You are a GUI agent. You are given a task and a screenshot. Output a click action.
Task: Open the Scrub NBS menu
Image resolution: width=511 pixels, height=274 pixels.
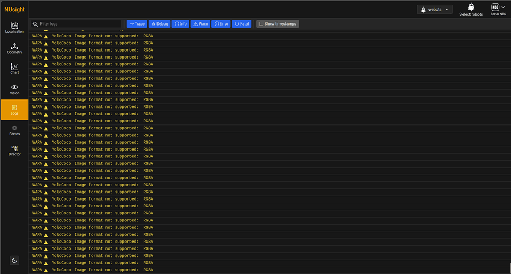click(x=498, y=9)
